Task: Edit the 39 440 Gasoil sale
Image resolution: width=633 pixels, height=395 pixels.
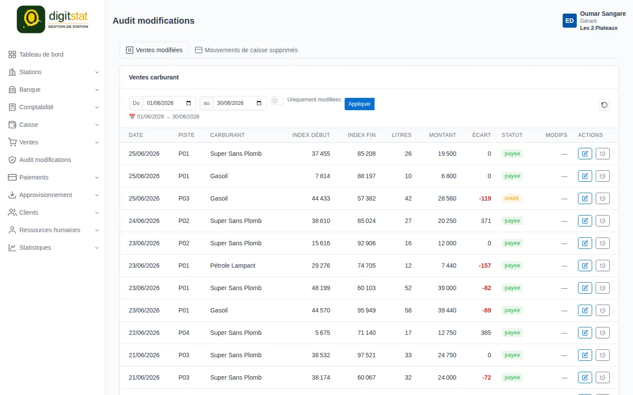Action: [585, 310]
